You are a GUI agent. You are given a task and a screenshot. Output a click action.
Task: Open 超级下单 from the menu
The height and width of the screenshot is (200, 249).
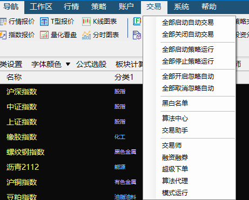pos(175,169)
